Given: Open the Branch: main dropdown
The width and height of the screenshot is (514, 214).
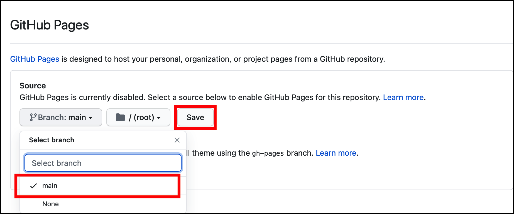Looking at the screenshot, I should [x=61, y=117].
